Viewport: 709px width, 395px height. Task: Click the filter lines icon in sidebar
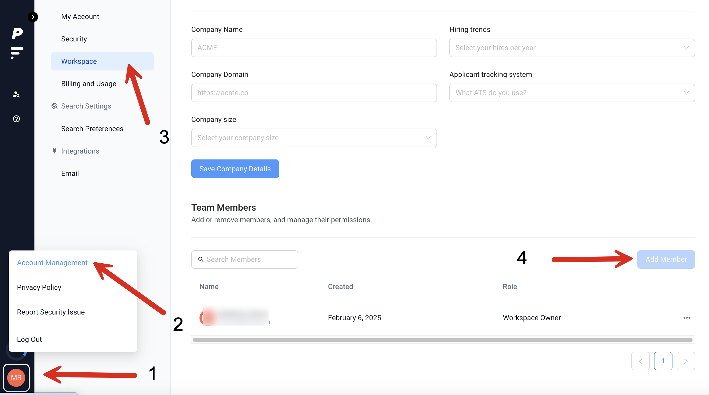click(x=16, y=52)
